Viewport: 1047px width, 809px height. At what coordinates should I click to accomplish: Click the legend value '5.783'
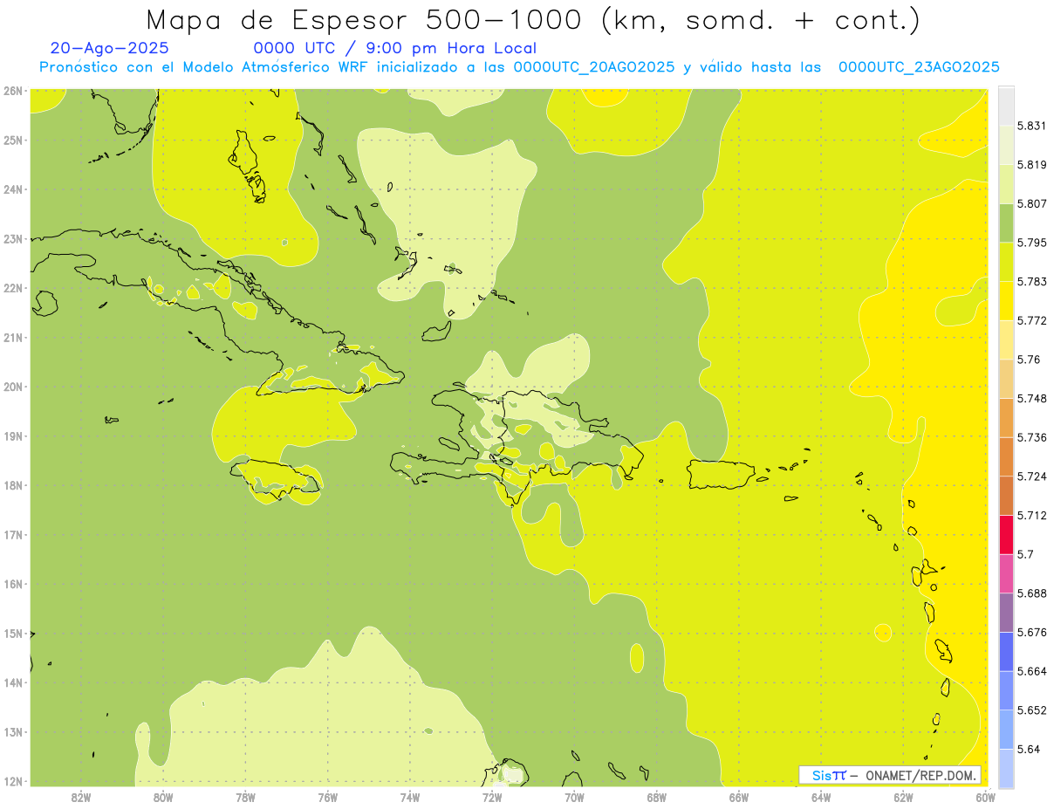[x=1031, y=281]
